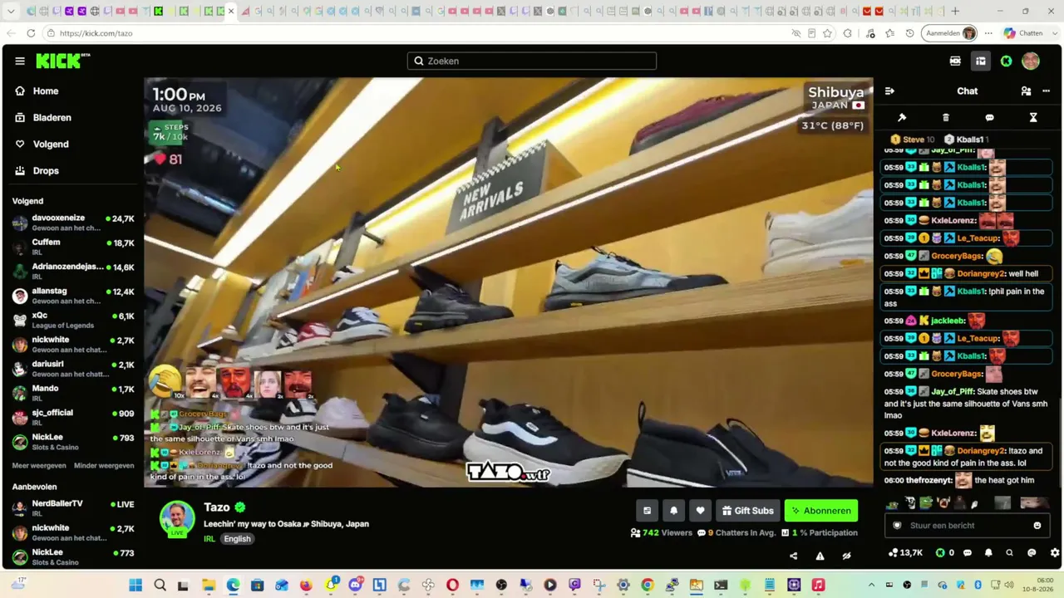Open Cuffem channel in followed list
This screenshot has height=598, width=1064.
[73, 247]
